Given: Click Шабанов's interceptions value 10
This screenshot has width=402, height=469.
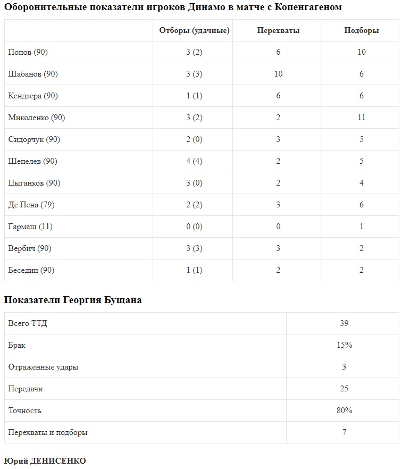Looking at the screenshot, I should click(278, 74).
